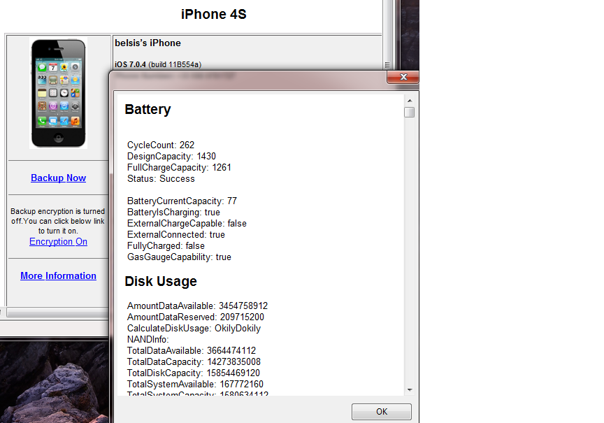The width and height of the screenshot is (604, 423).
Task: Click the "CalculateDiskUsage: OkilyDokily" line
Action: 194,328
